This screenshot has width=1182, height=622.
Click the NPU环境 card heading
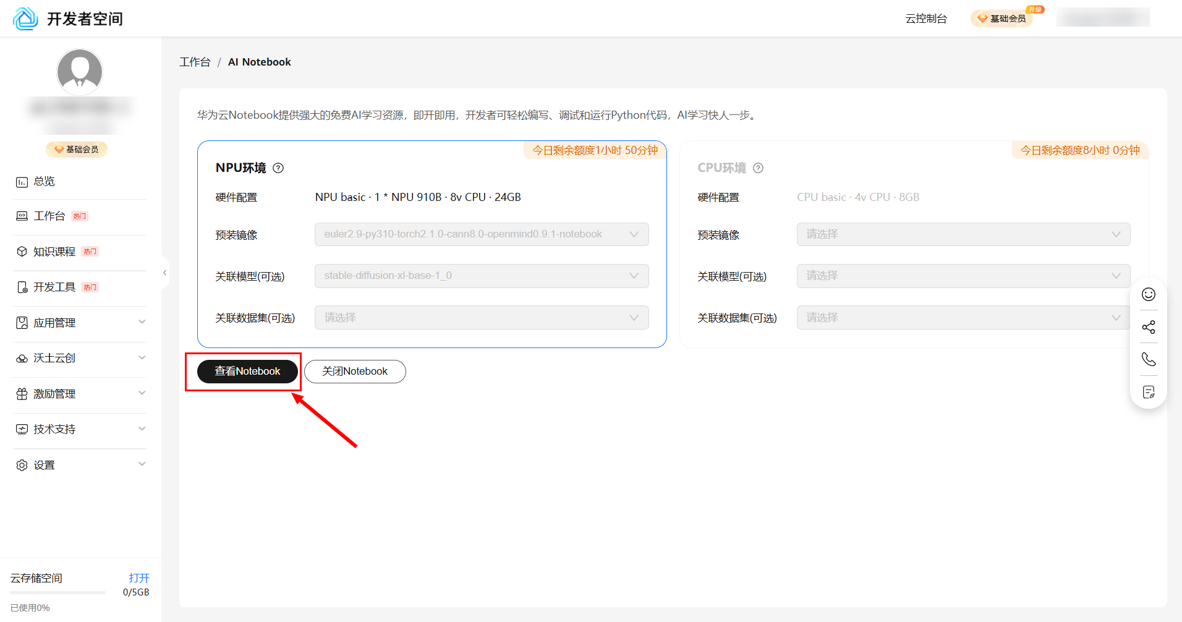240,168
